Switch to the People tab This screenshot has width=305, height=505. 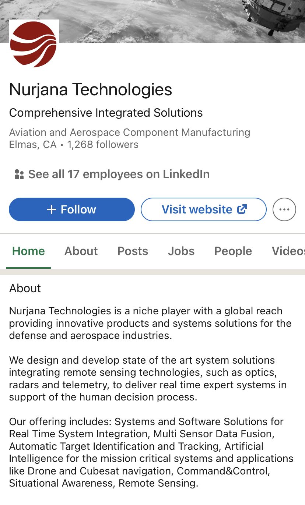coord(233,251)
